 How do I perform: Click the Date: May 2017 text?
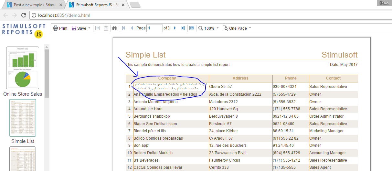click(x=344, y=65)
